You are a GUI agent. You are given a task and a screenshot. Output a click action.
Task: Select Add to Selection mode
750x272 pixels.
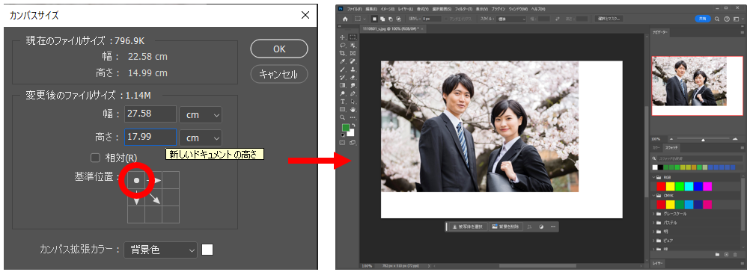(x=382, y=19)
